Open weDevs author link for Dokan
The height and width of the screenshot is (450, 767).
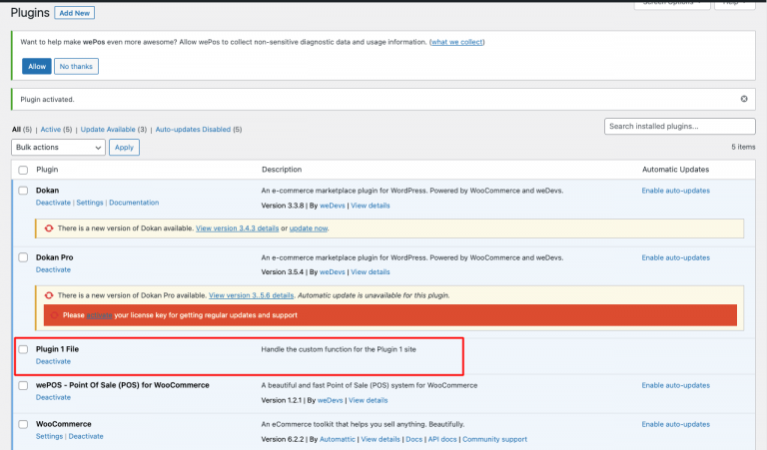333,206
